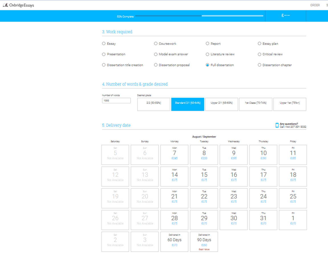Screen dimensions: 328x260
Task: Click the Number of words field
Action: tap(116, 101)
